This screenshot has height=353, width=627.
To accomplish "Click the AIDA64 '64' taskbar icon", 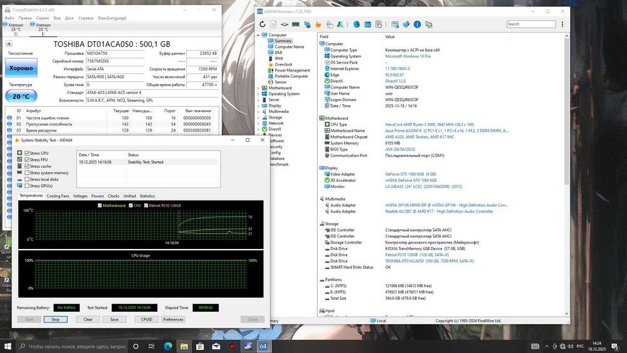I will click(x=263, y=346).
